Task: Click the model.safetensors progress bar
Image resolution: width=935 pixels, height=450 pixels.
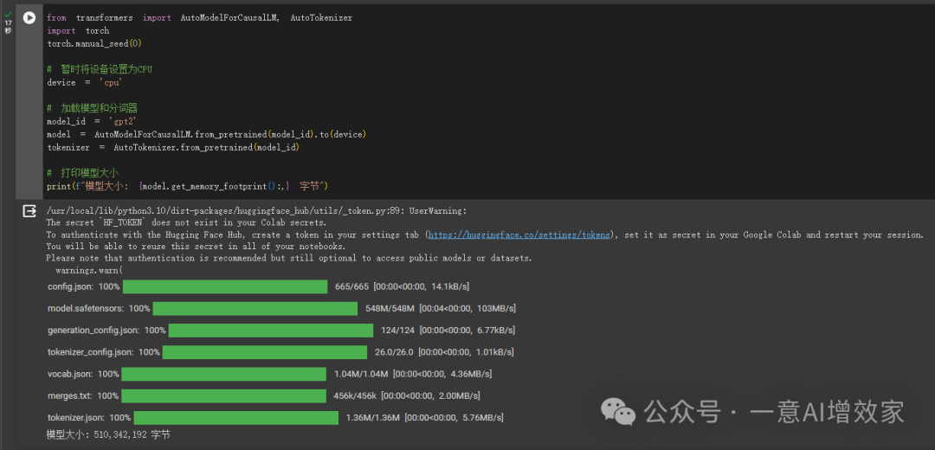Action: (255, 308)
